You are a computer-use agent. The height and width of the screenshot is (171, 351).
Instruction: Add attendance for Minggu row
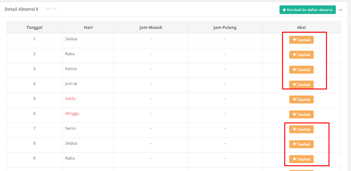[x=301, y=115]
